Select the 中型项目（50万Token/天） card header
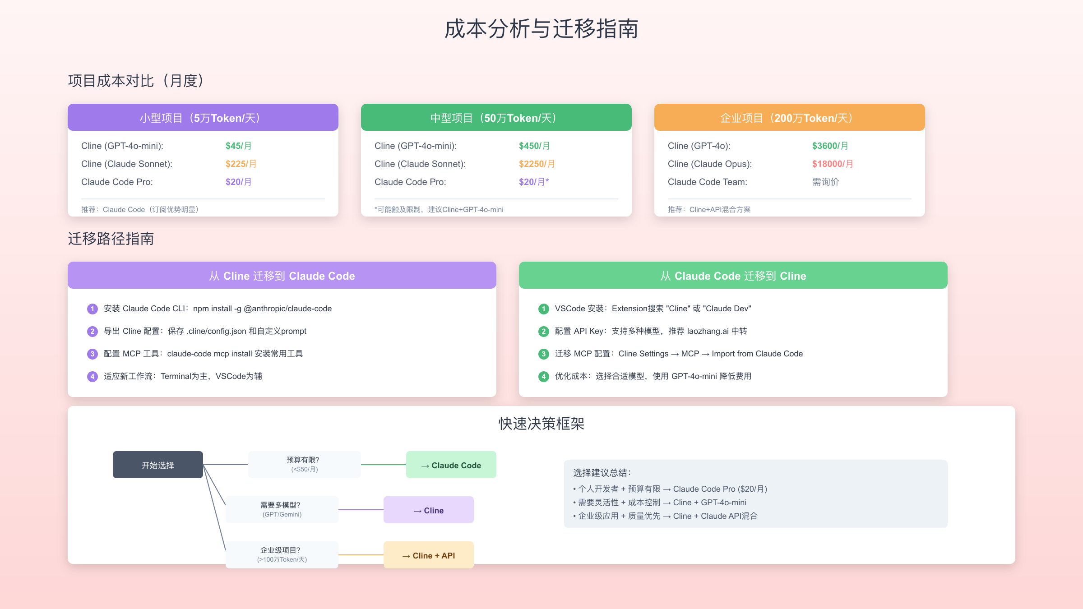 [x=496, y=117]
